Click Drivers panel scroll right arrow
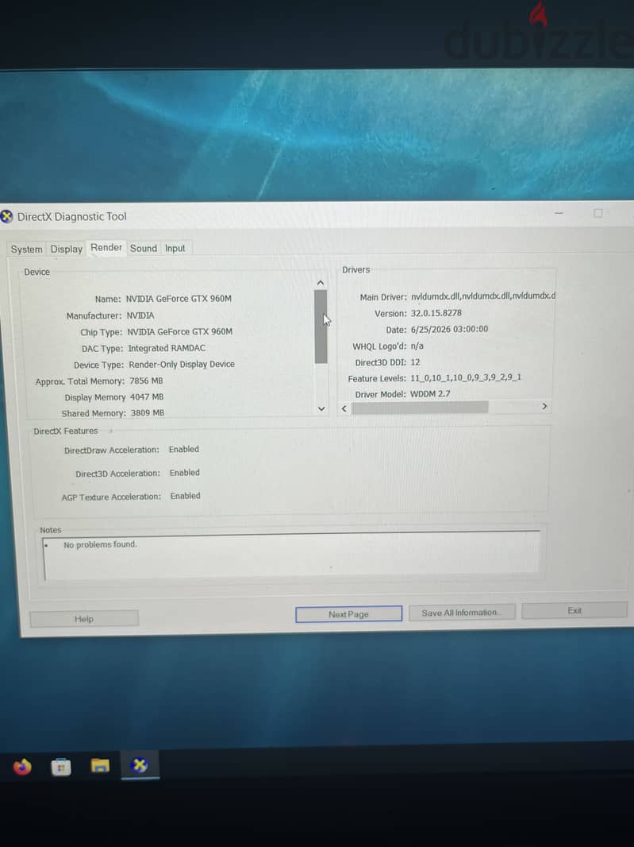The height and width of the screenshot is (847, 634). pos(544,406)
